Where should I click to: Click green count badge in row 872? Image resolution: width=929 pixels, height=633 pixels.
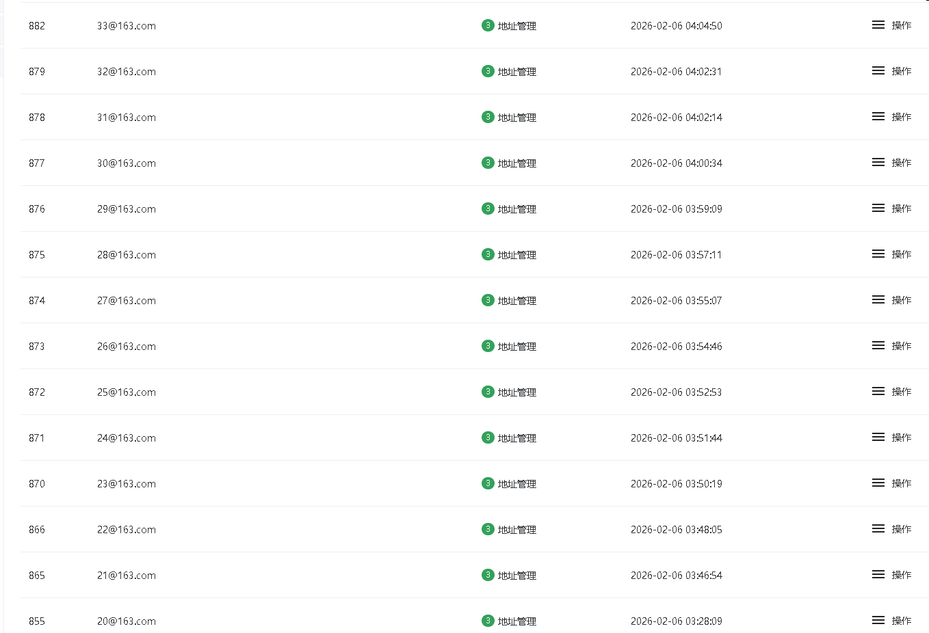pos(488,392)
